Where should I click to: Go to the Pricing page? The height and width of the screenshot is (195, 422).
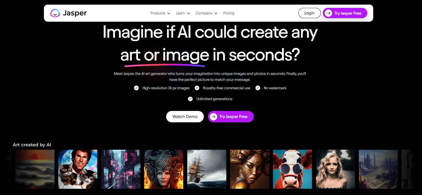(x=229, y=13)
